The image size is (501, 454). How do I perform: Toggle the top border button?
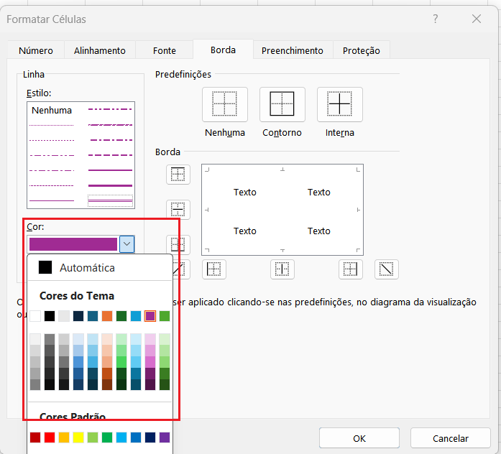pos(178,174)
